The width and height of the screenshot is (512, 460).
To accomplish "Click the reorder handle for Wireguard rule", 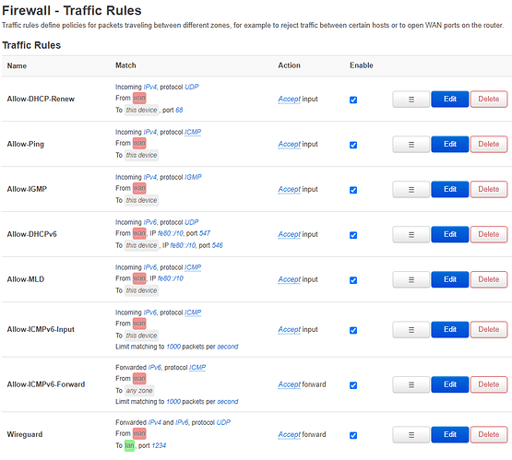I will click(411, 435).
